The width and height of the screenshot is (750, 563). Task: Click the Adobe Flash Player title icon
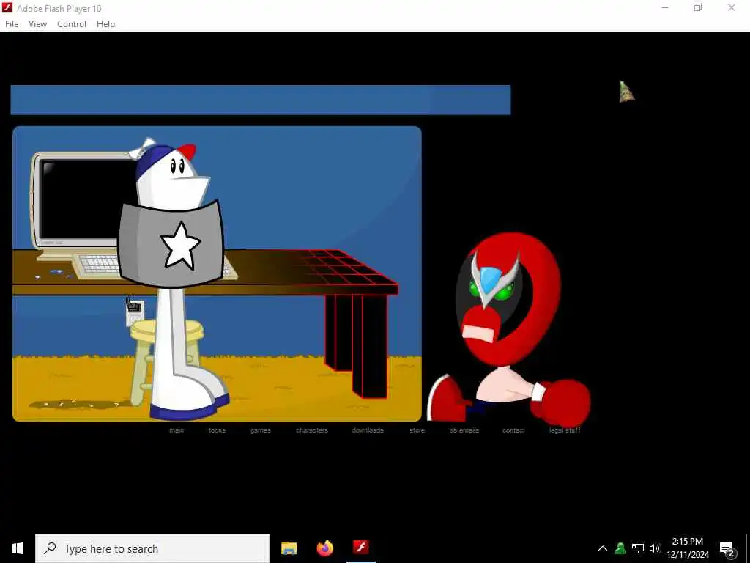click(7, 7)
